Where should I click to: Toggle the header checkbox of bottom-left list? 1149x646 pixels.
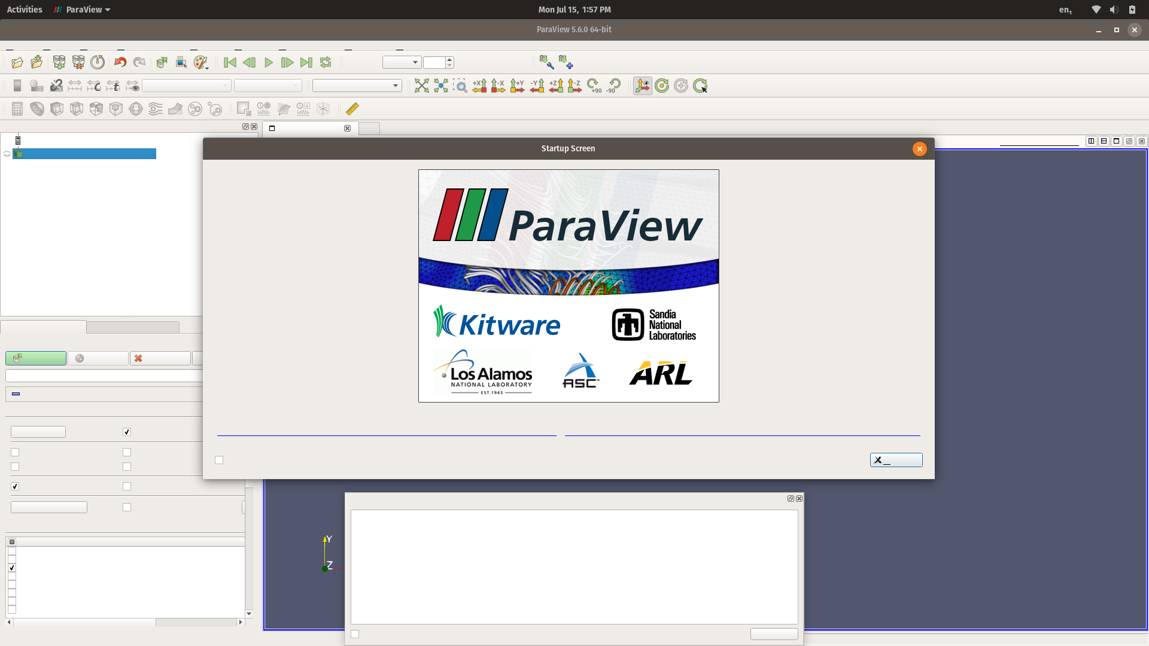[12, 542]
